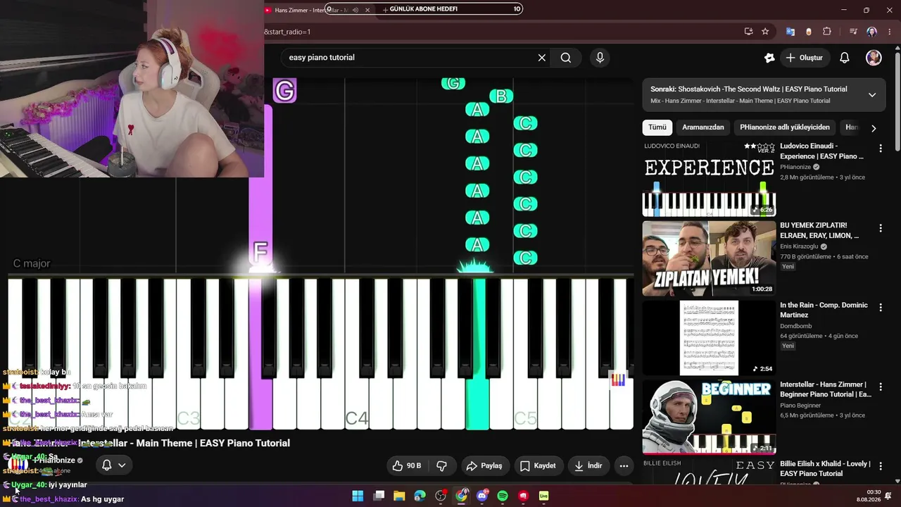Image resolution: width=901 pixels, height=507 pixels.
Task: Open Microsoft Edge from the taskbar
Action: [420, 496]
